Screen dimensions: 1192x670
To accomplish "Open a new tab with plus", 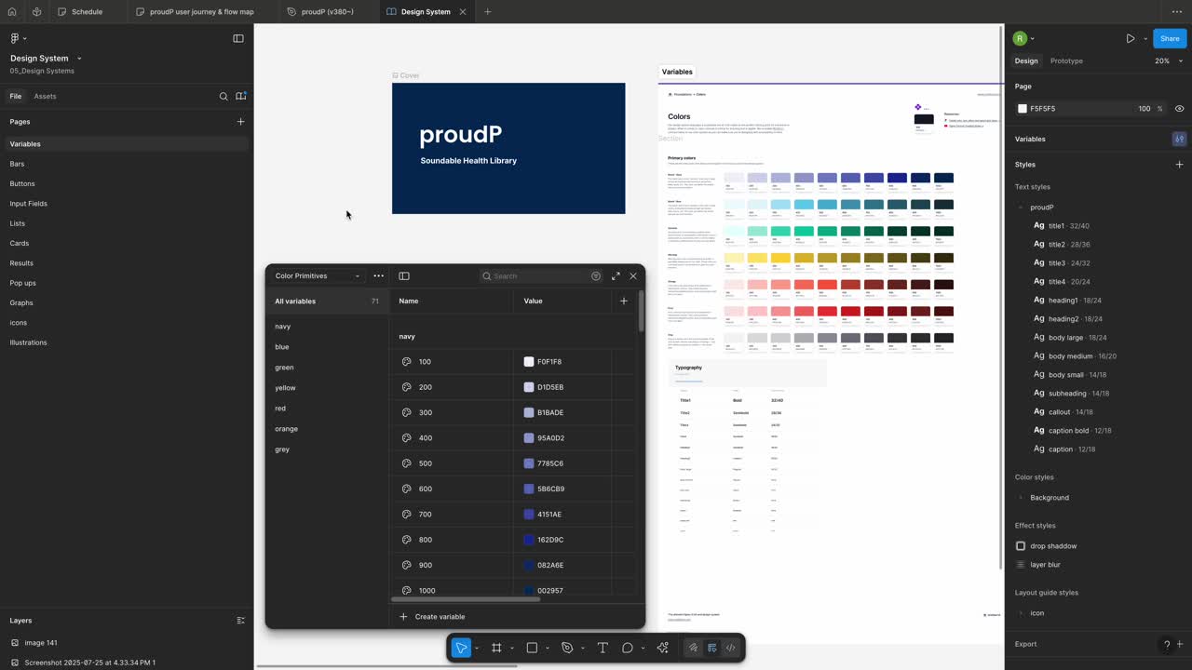I will [x=487, y=12].
